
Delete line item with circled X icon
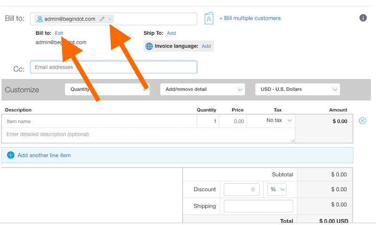pyautogui.click(x=362, y=121)
